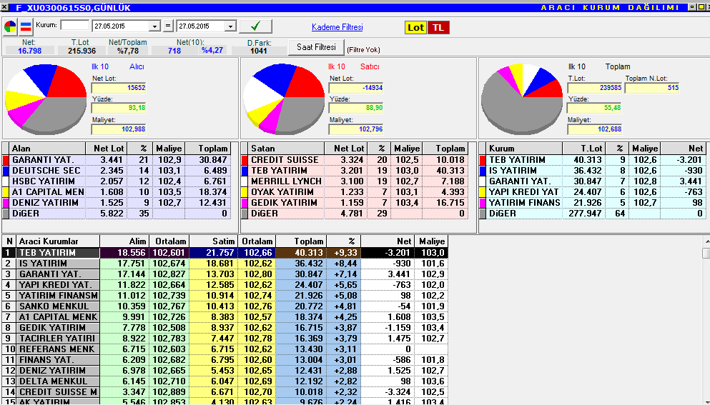Viewport: 710px width, 405px height.
Task: Open the Saat Filtresi button
Action: pos(317,47)
